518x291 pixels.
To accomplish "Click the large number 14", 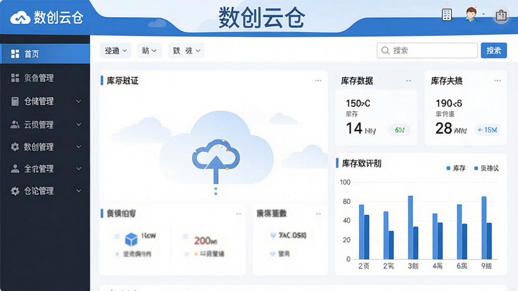I will 354,128.
